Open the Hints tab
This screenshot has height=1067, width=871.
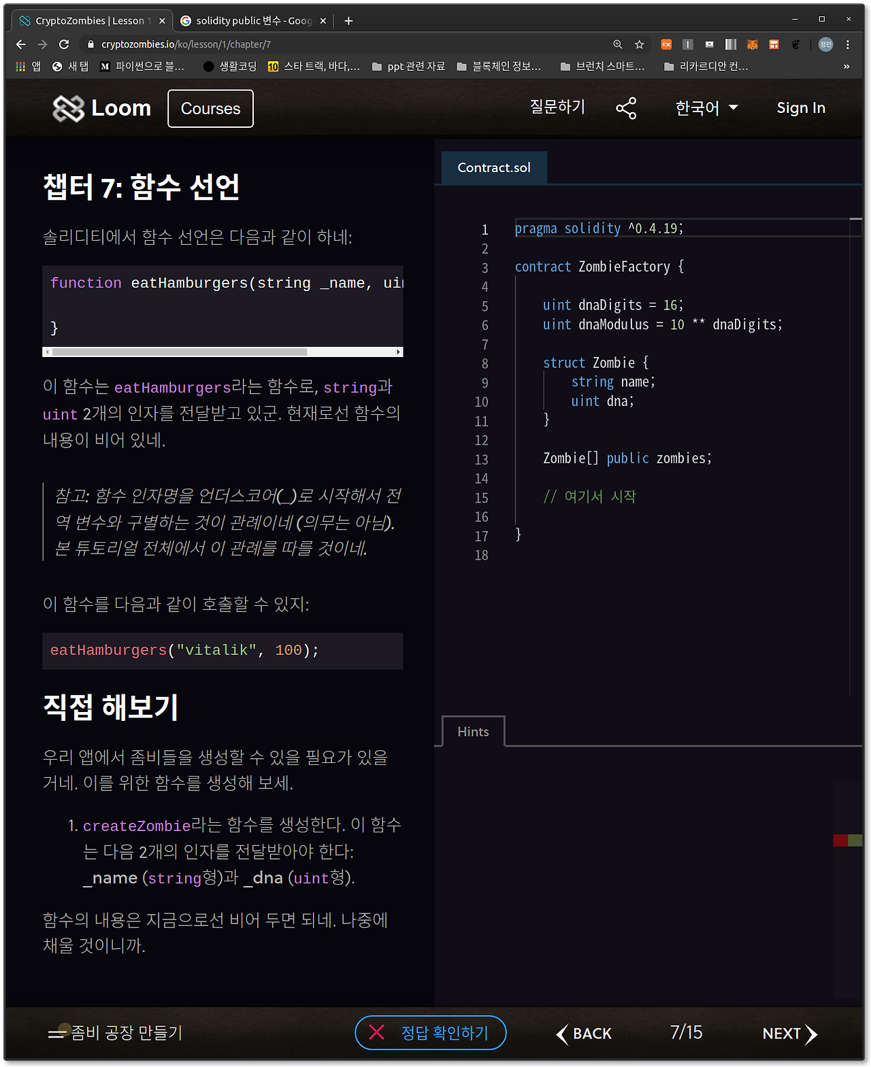click(474, 732)
